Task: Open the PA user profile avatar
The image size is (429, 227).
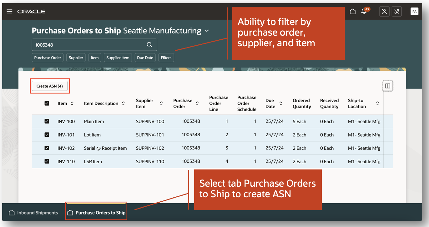Action: [x=414, y=12]
